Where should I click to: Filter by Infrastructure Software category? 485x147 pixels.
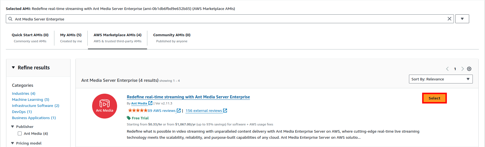36,106
